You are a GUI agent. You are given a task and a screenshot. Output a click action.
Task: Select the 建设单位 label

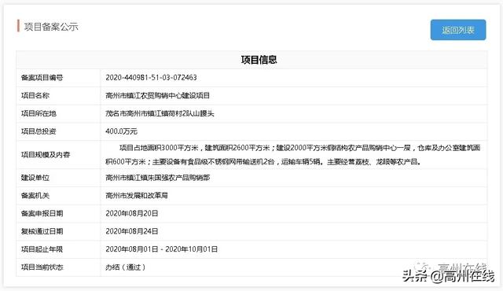click(35, 178)
